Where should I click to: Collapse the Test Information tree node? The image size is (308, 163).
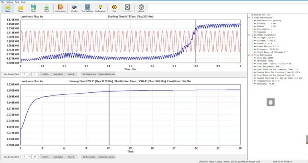[249, 55]
